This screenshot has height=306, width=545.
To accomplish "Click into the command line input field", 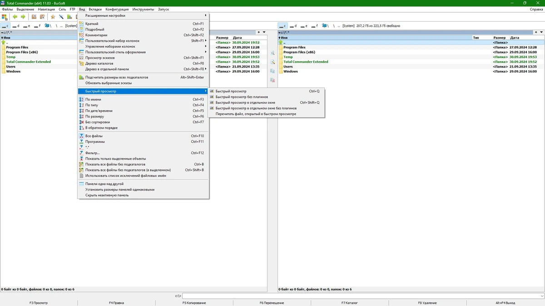I will pyautogui.click(x=361, y=296).
